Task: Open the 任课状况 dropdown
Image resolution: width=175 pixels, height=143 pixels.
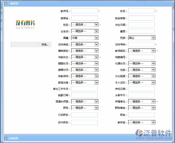Action: 142,64
